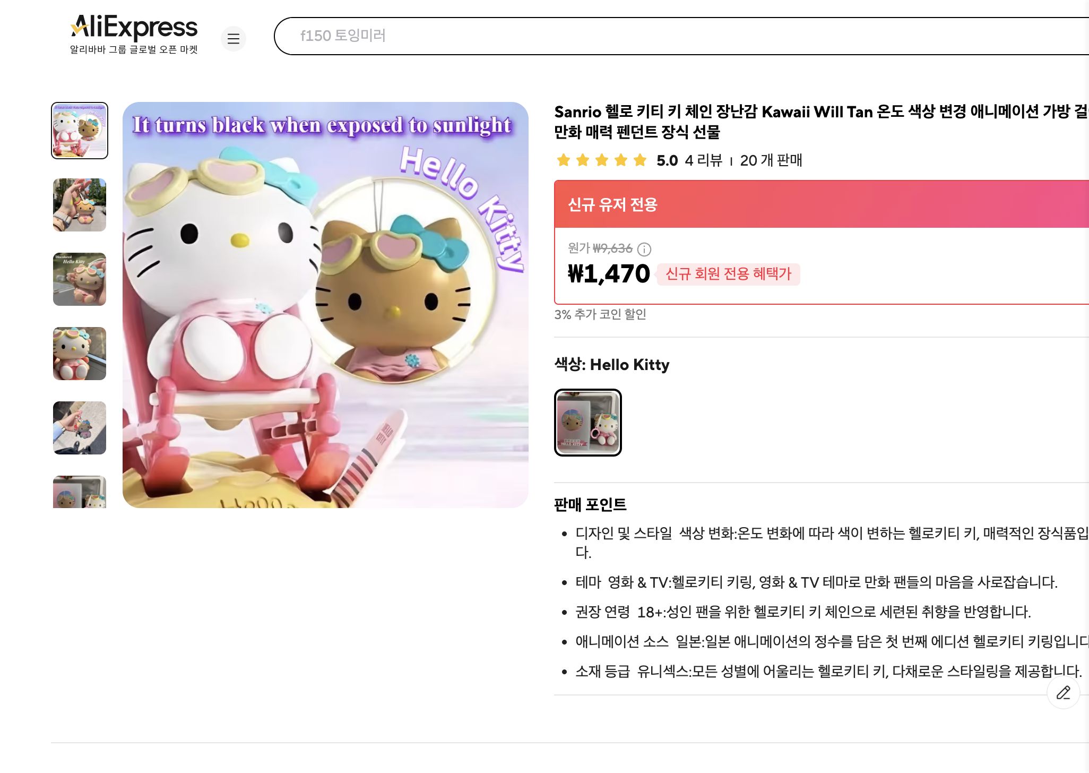Open the hamburger menu beside the search bar

pyautogui.click(x=234, y=39)
